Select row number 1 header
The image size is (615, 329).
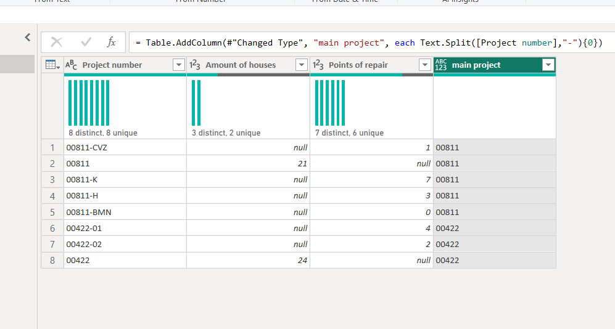click(52, 148)
